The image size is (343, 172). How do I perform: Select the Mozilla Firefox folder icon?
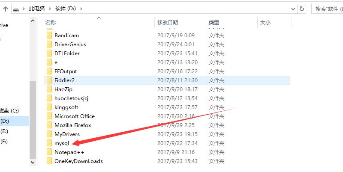(49, 125)
